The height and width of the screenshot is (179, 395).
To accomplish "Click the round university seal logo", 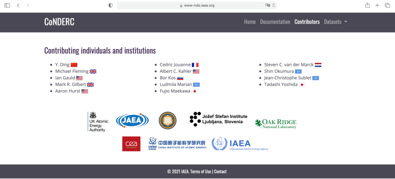I will coord(168,120).
